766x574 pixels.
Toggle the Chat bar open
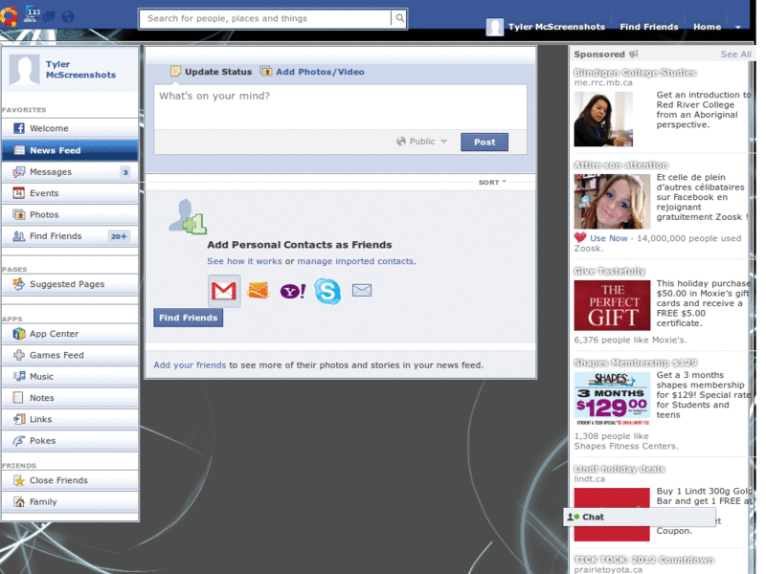594,517
